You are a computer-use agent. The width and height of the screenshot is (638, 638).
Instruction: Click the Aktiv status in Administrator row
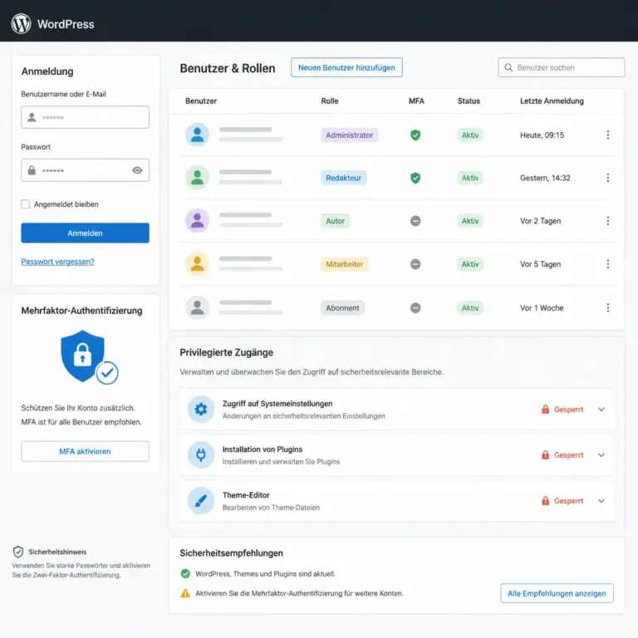tap(470, 135)
